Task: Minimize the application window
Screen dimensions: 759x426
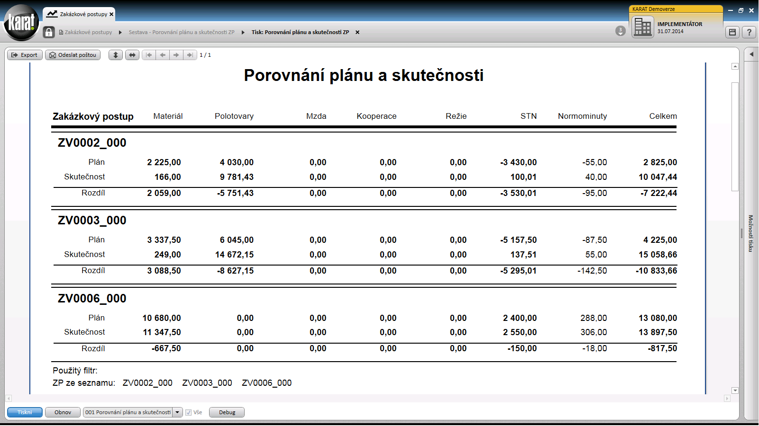Action: coord(730,10)
